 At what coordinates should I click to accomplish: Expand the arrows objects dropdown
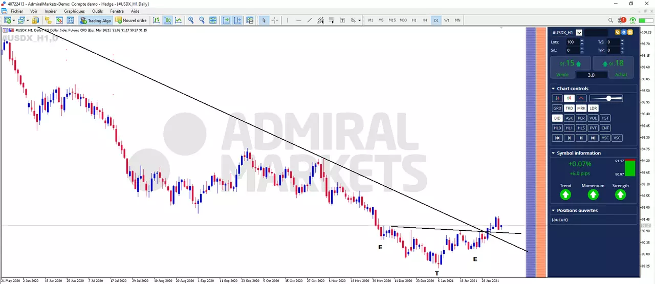[x=359, y=20]
